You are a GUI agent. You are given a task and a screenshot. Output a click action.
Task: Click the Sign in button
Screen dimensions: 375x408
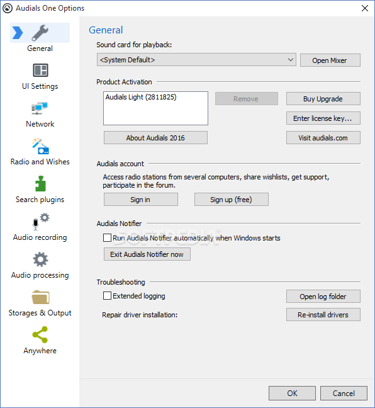(141, 200)
